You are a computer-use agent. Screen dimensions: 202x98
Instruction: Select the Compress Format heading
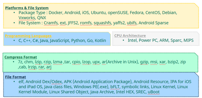click(21, 57)
